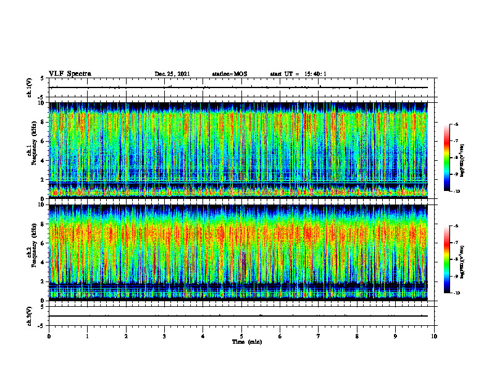Select the date text "Dec. 25, 2021"
The height and width of the screenshot is (377, 489).
coord(172,74)
